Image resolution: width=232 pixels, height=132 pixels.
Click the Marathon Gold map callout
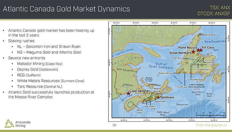point(196,79)
